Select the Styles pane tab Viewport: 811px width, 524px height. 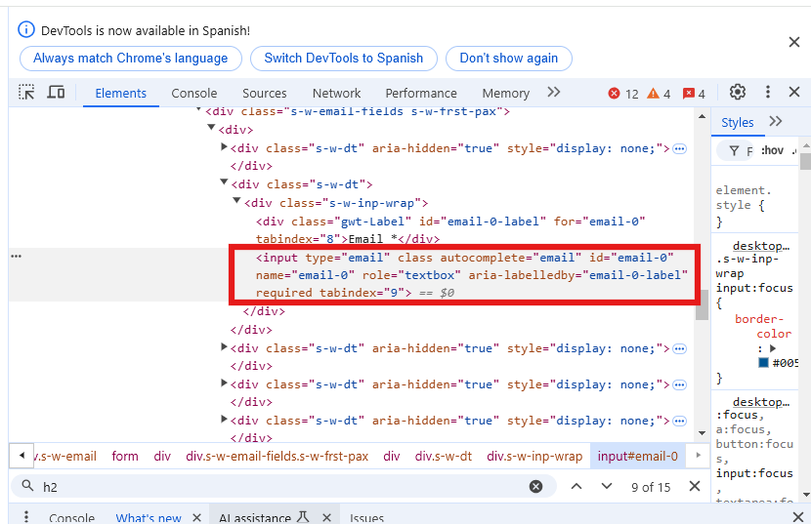tap(737, 123)
